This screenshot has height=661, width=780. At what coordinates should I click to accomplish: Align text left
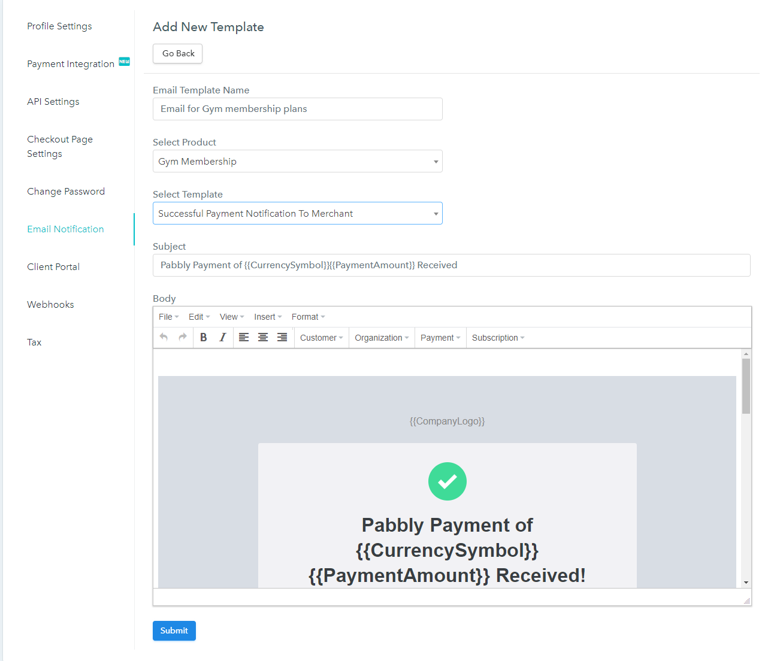point(244,337)
